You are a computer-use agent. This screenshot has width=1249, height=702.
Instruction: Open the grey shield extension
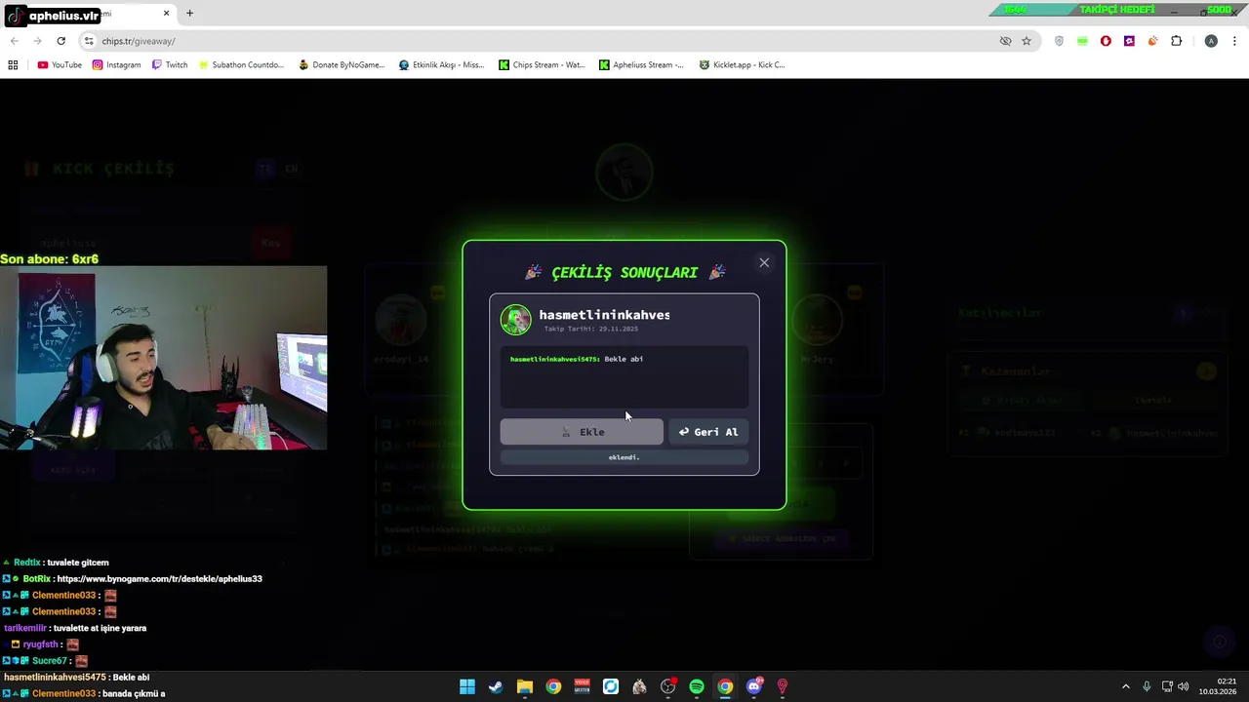1059,41
